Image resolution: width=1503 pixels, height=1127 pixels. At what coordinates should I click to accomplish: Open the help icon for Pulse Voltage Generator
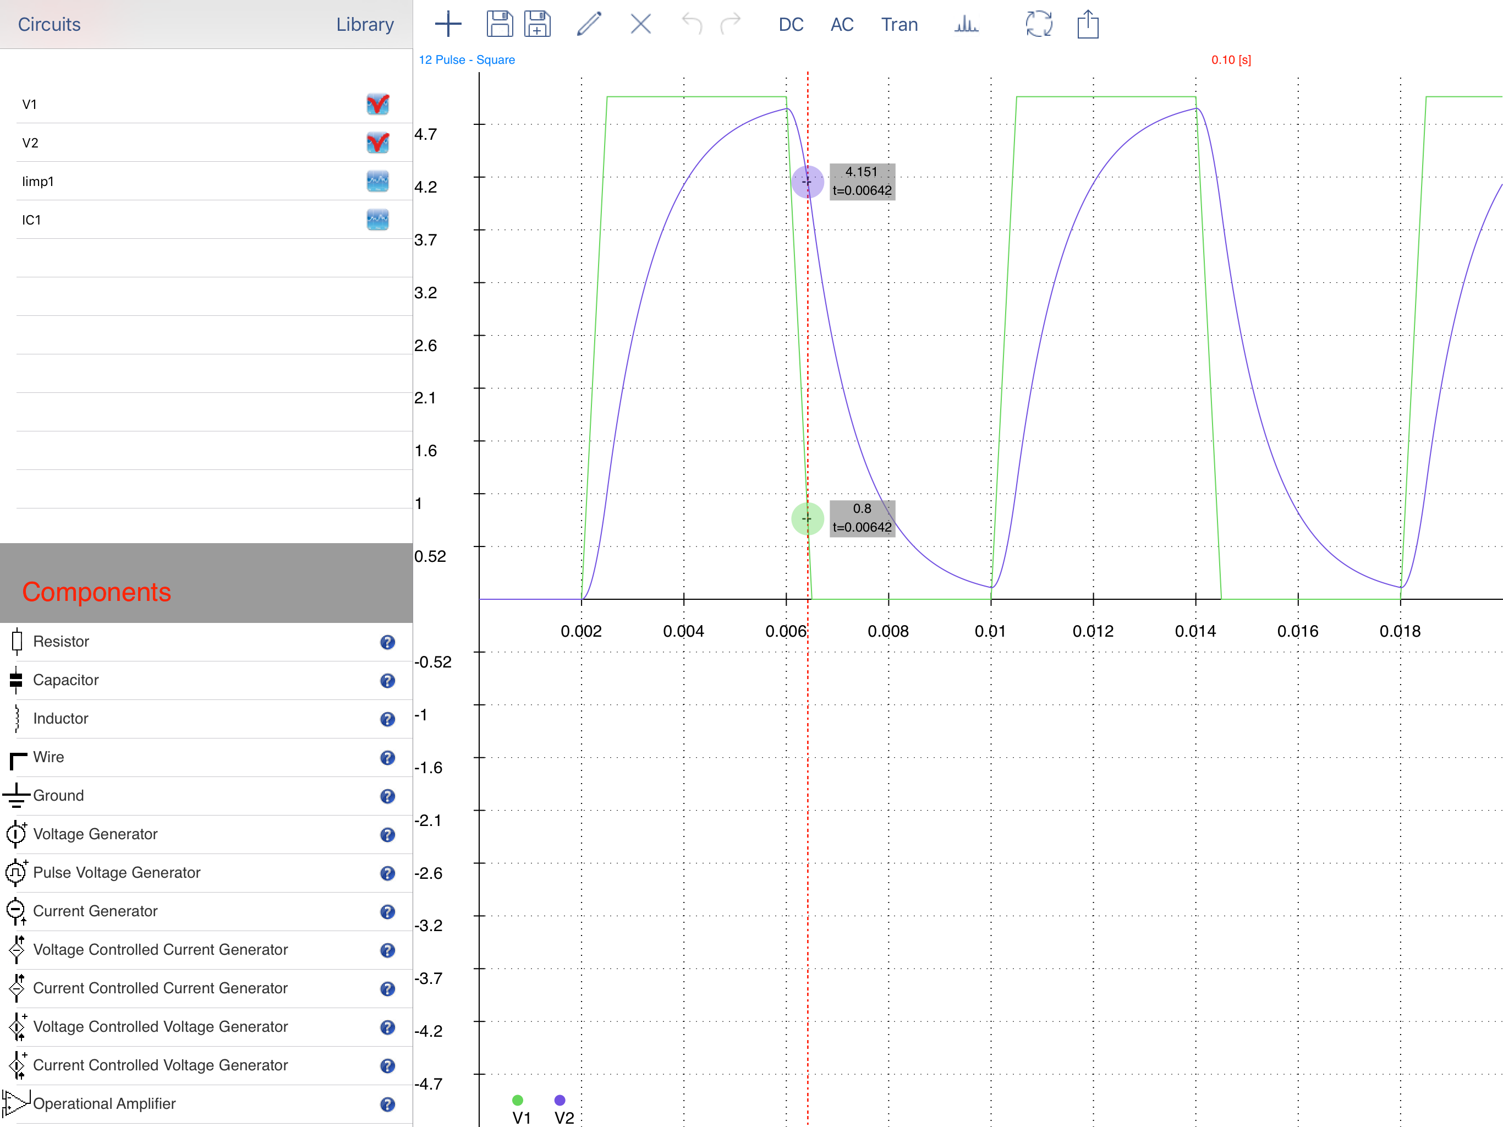(387, 873)
